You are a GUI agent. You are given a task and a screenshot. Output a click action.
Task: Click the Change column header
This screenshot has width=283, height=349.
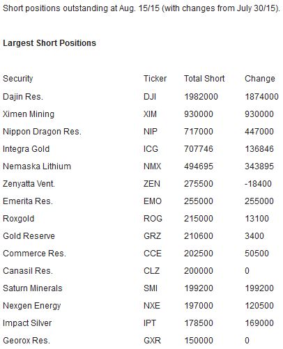[x=260, y=79]
